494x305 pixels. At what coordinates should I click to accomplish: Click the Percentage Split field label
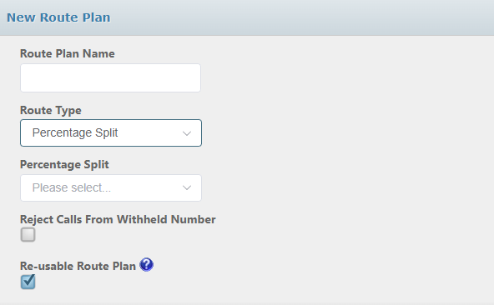(64, 165)
